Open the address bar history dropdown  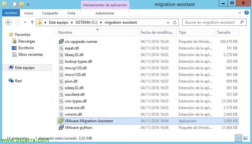(167, 23)
